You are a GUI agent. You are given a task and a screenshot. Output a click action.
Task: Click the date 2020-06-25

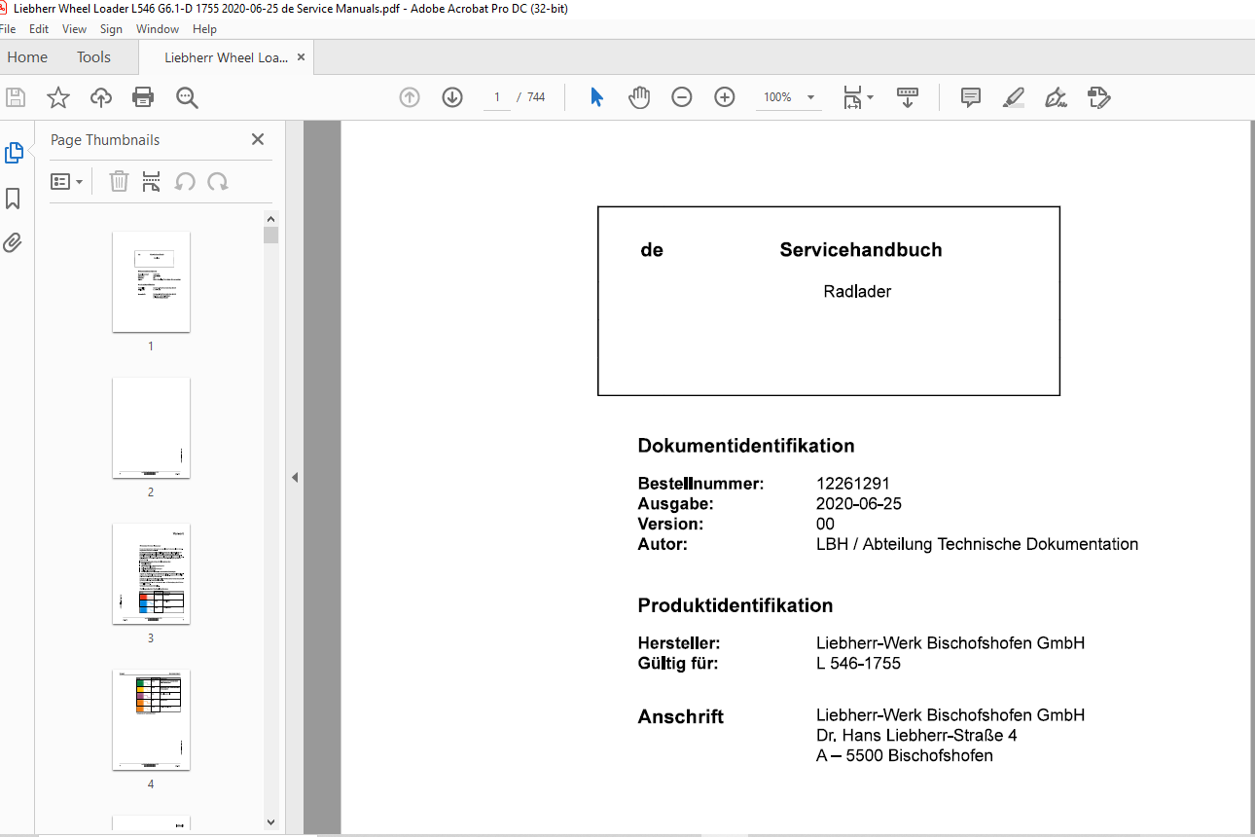(859, 504)
